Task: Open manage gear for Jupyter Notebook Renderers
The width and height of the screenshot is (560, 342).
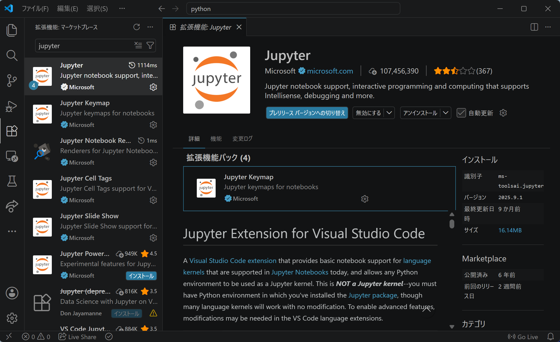Action: click(x=153, y=162)
